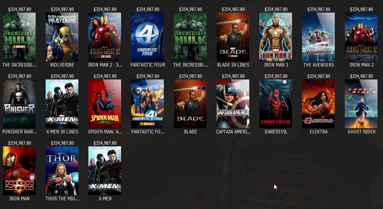
Task: Click the BLADE label in second row
Action: [x=190, y=131]
